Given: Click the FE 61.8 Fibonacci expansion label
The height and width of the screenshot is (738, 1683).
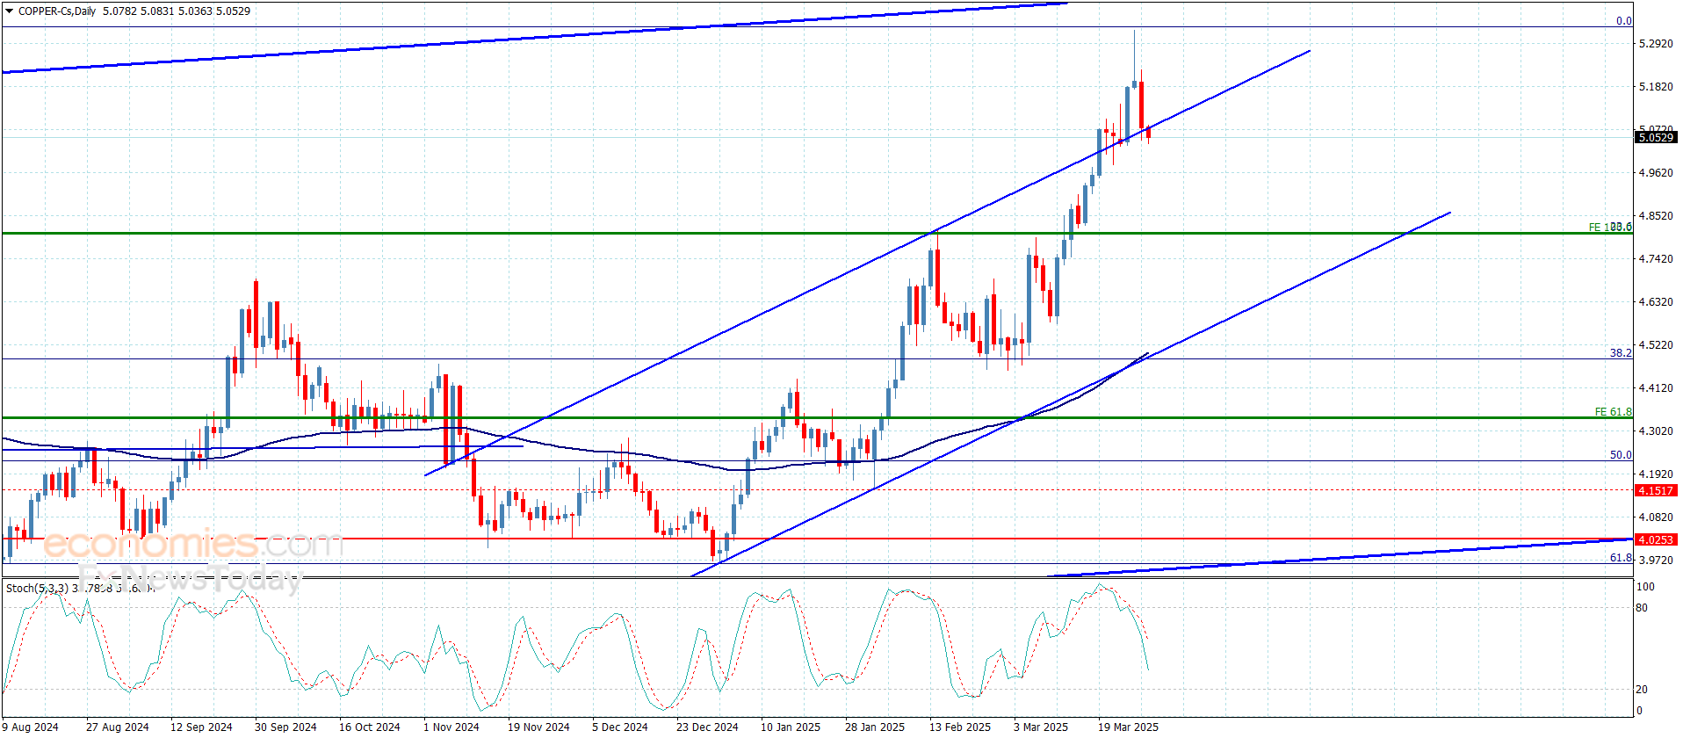Looking at the screenshot, I should (x=1613, y=412).
